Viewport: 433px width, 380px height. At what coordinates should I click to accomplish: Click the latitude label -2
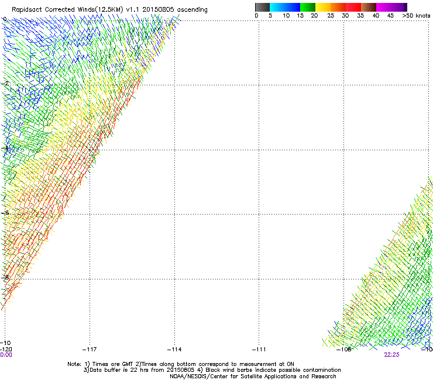click(5, 83)
